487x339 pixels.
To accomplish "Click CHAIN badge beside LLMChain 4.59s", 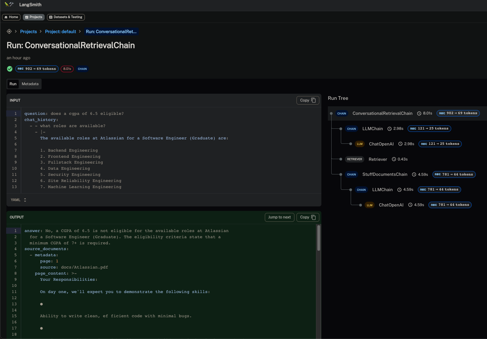I will coord(361,190).
